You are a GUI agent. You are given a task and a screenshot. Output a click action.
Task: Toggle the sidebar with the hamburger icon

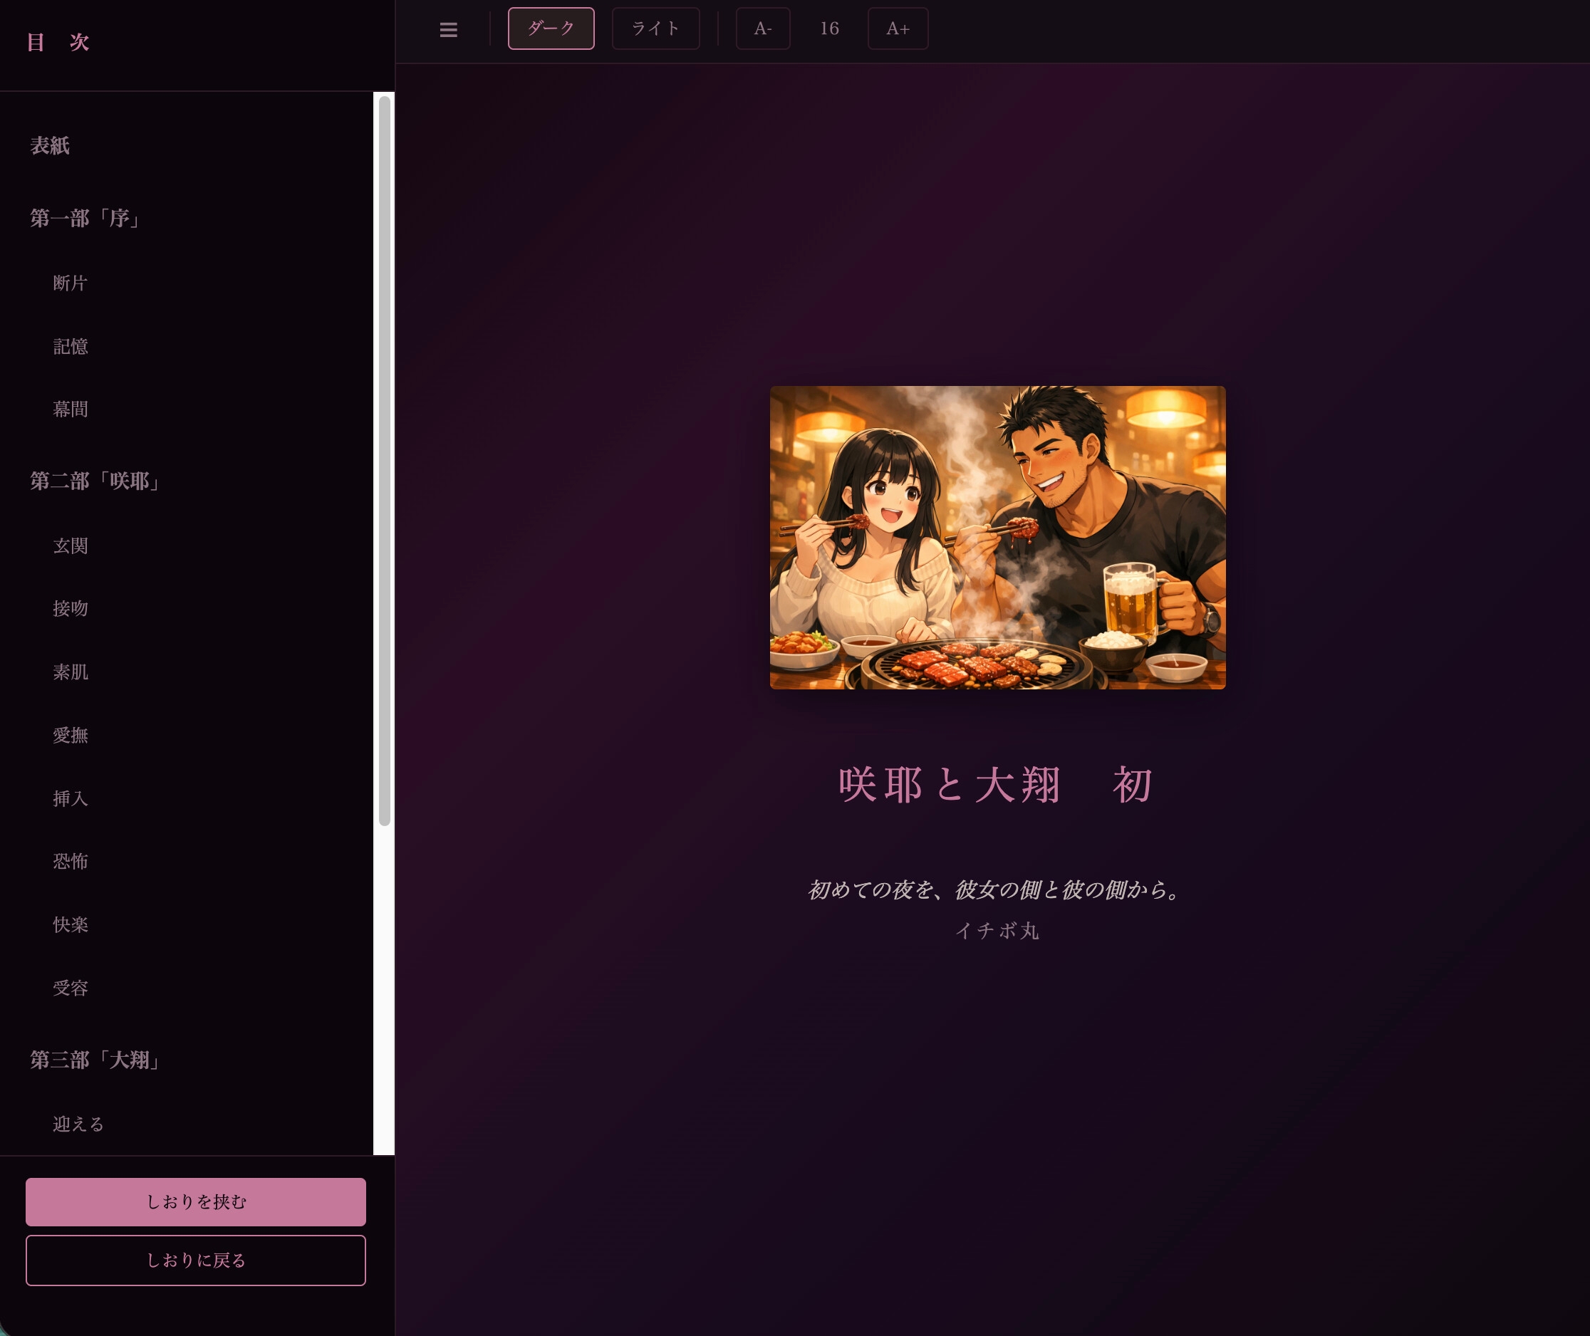pos(449,29)
